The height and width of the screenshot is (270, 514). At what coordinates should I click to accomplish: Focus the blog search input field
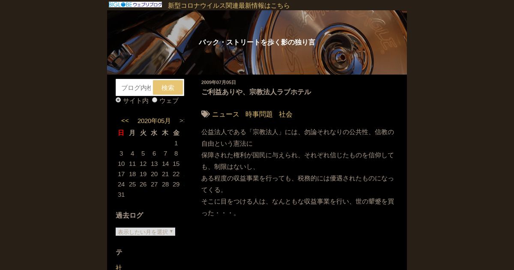(x=134, y=87)
